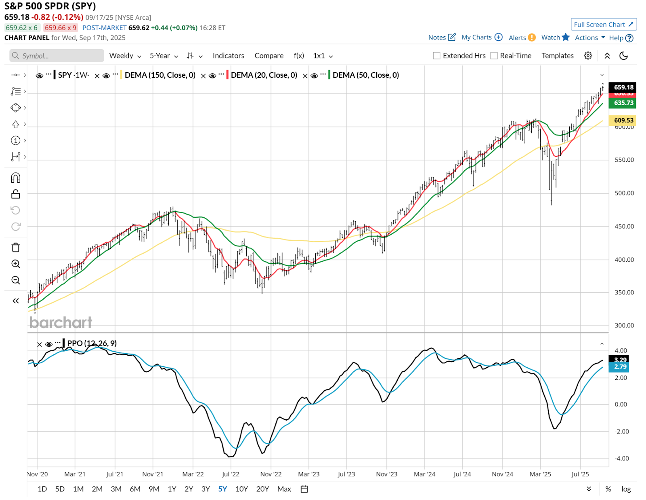Select the measure range tool
Viewport: 646px width, 500px height.
[15, 157]
